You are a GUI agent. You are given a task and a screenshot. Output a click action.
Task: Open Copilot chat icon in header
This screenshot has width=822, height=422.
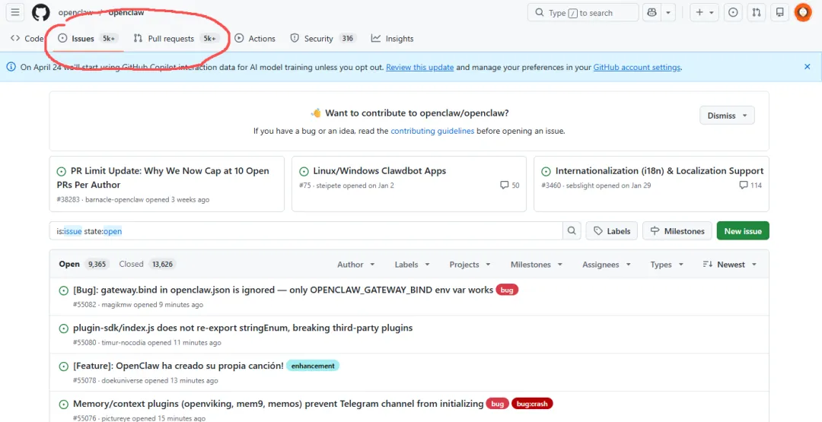tap(652, 13)
